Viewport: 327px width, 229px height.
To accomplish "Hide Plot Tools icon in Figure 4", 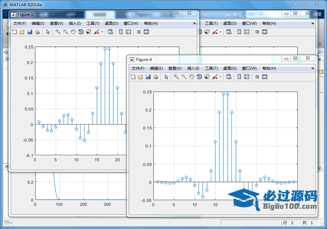I will coord(257,77).
